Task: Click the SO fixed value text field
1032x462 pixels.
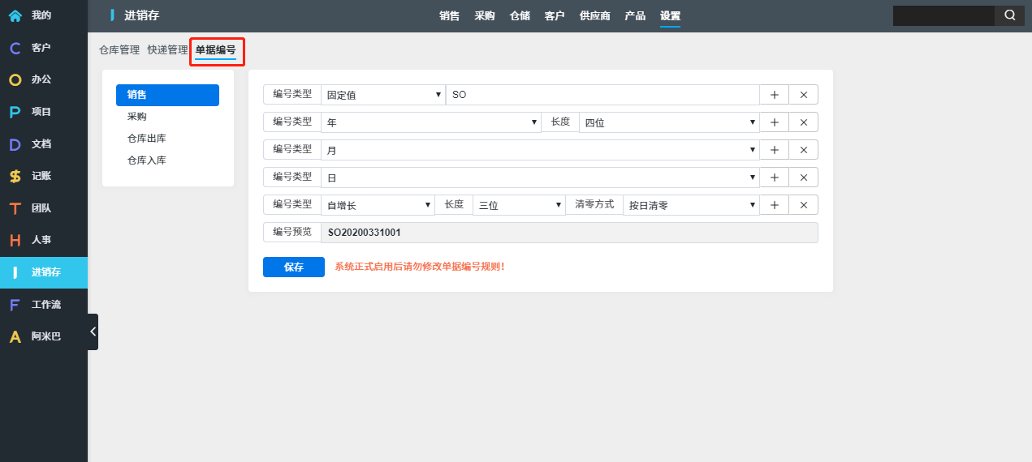Action: pyautogui.click(x=602, y=95)
